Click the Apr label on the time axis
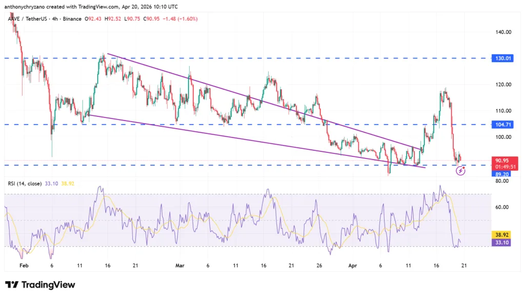Screen dimensions: 525x298 coord(352,266)
